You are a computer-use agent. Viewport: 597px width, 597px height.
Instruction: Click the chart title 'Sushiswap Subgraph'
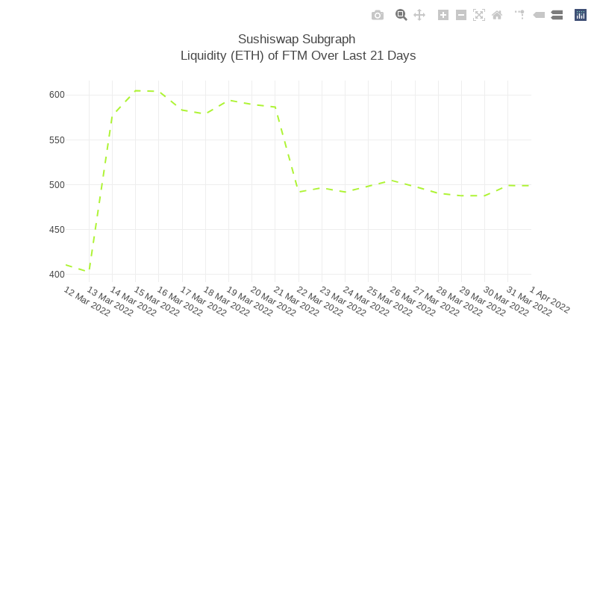tap(296, 39)
